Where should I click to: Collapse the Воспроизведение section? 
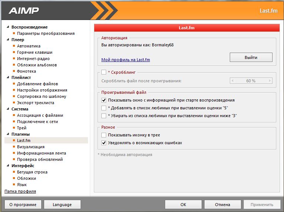pyautogui.click(x=8, y=27)
